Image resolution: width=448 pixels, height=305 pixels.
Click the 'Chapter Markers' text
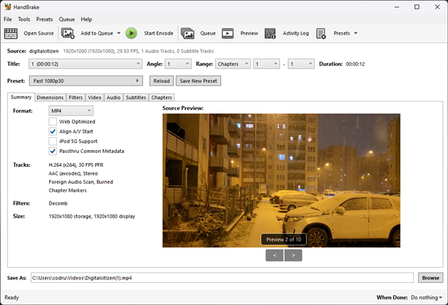click(68, 190)
